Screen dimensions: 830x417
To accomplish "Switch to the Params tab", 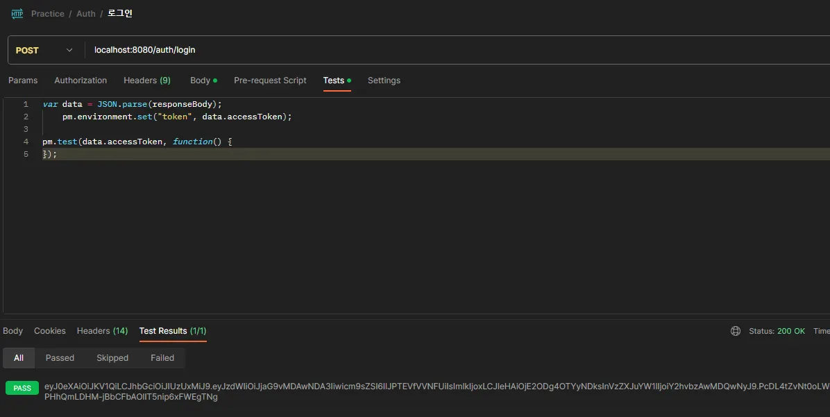I will (23, 80).
